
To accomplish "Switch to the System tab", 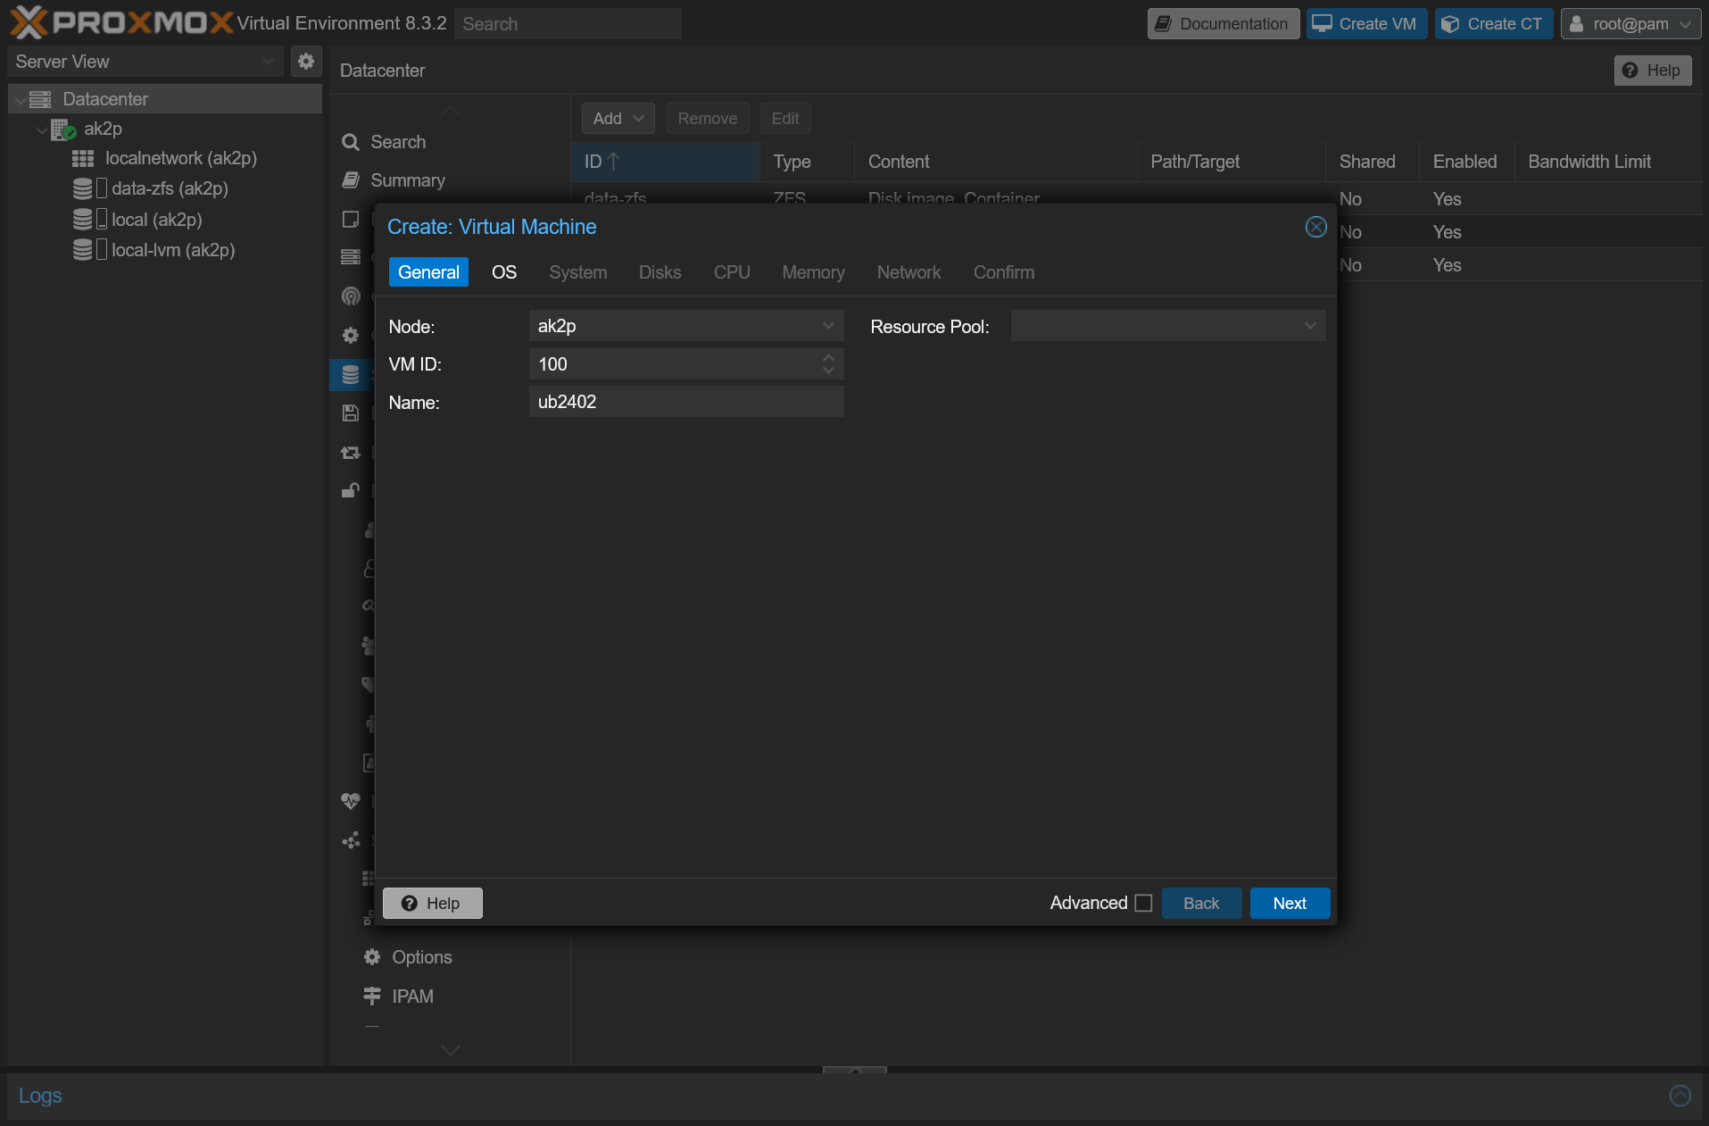I will click(578, 272).
